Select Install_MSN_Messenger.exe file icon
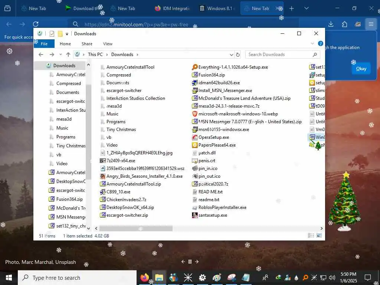 click(194, 91)
